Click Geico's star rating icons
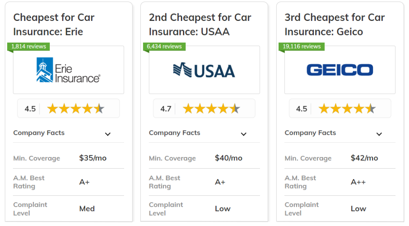Screen dimensions: 409x226 [347, 108]
